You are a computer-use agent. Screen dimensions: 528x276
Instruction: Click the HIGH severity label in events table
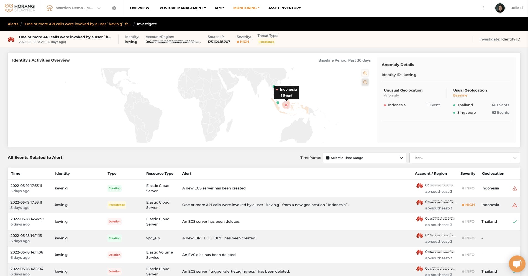[x=468, y=205]
